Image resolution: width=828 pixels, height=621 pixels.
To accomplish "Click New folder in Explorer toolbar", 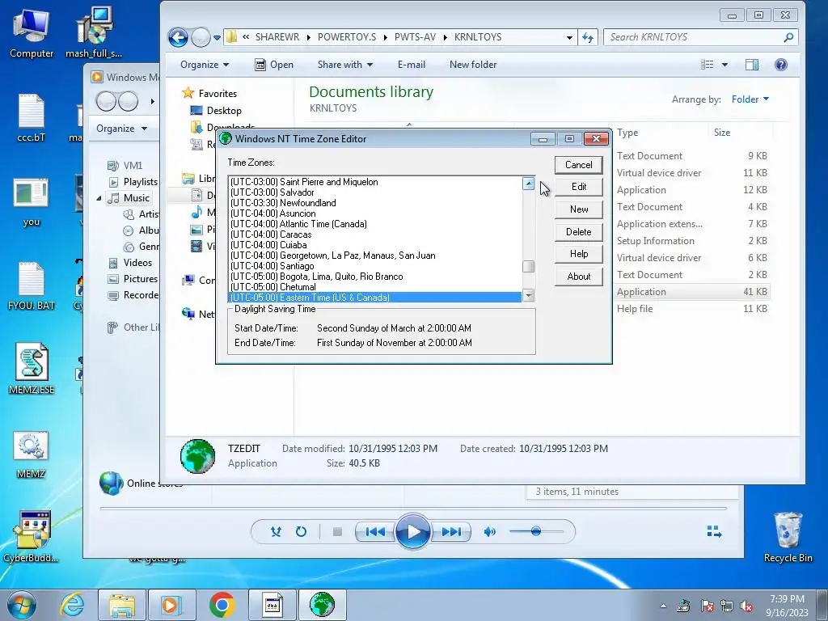I will (x=472, y=65).
